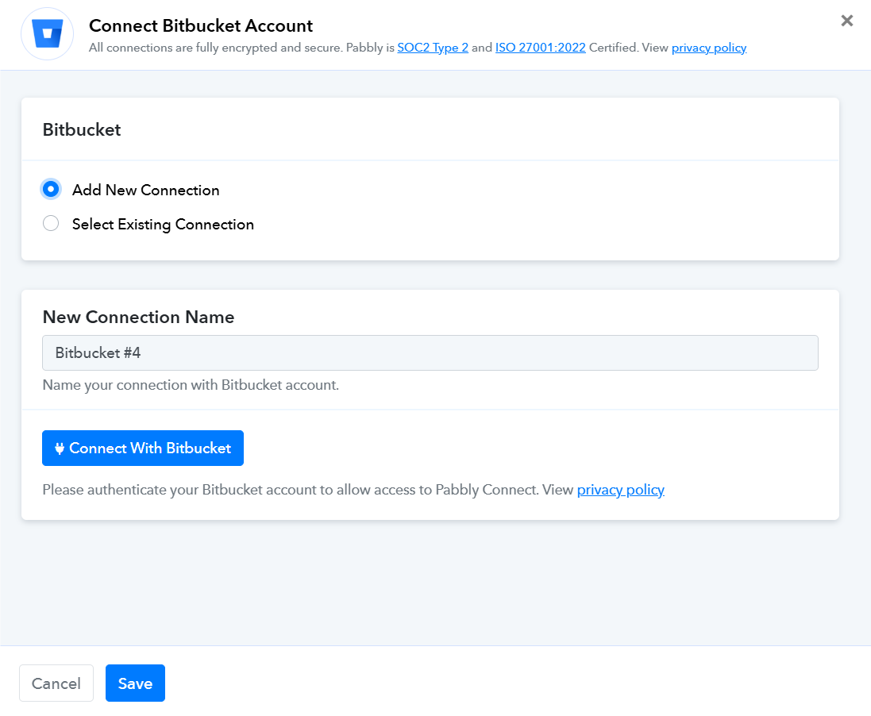Image resolution: width=871 pixels, height=716 pixels.
Task: Open the ISO 27001:2022 certification link
Action: click(x=541, y=48)
